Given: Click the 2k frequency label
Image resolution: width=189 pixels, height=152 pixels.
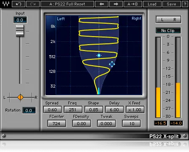Looking at the screenshot, I should (x=53, y=42).
